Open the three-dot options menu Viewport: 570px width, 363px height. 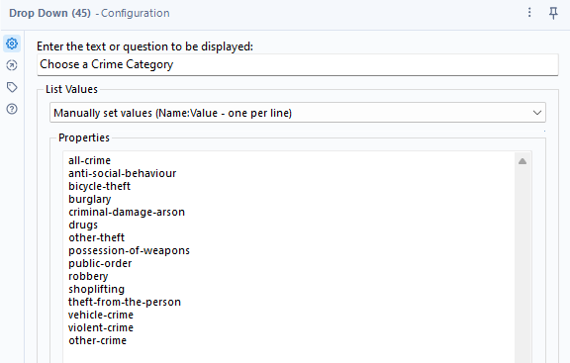tap(529, 13)
